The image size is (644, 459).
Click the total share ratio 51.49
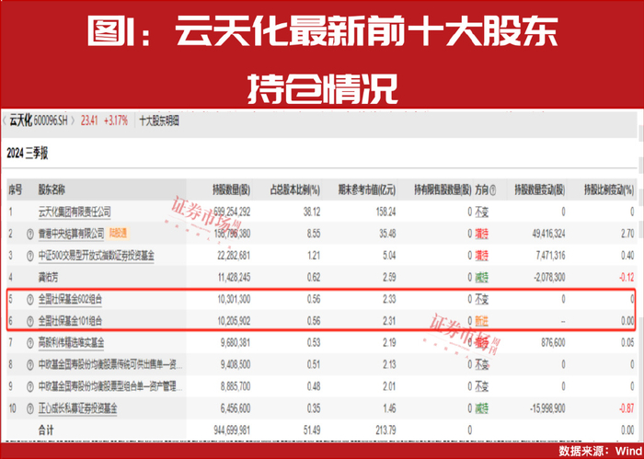point(312,430)
